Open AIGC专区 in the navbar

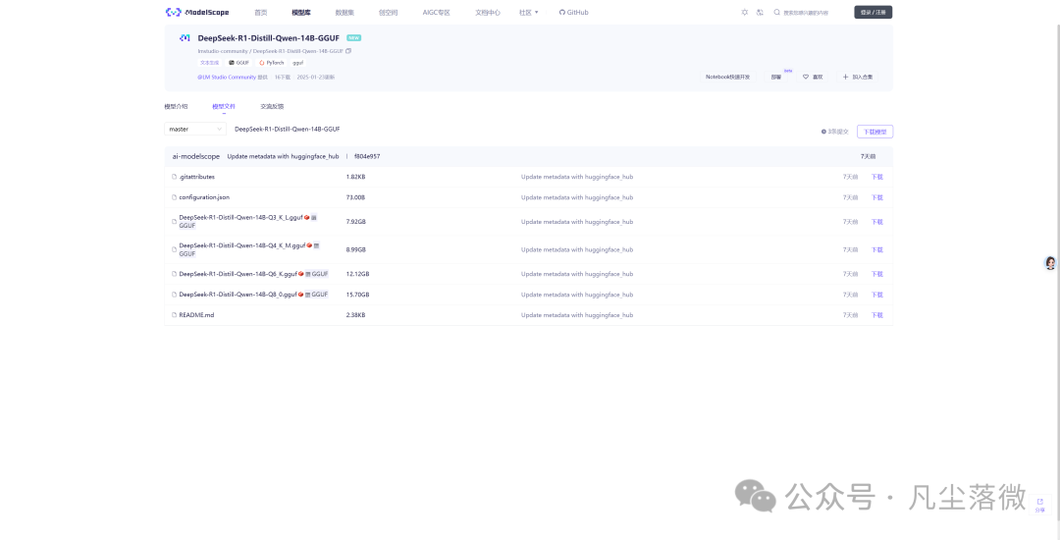click(x=436, y=12)
